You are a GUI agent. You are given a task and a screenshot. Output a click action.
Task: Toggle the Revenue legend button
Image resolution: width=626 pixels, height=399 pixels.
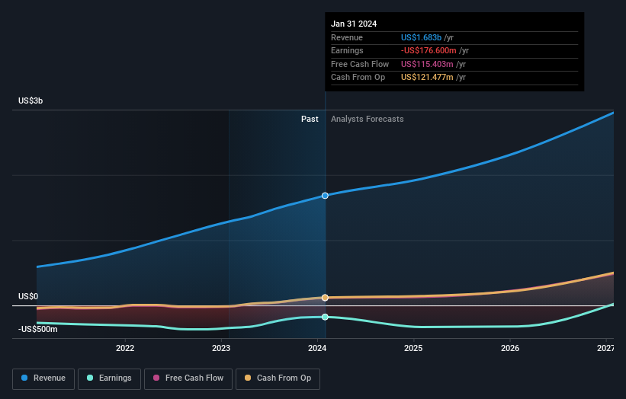[x=43, y=378]
